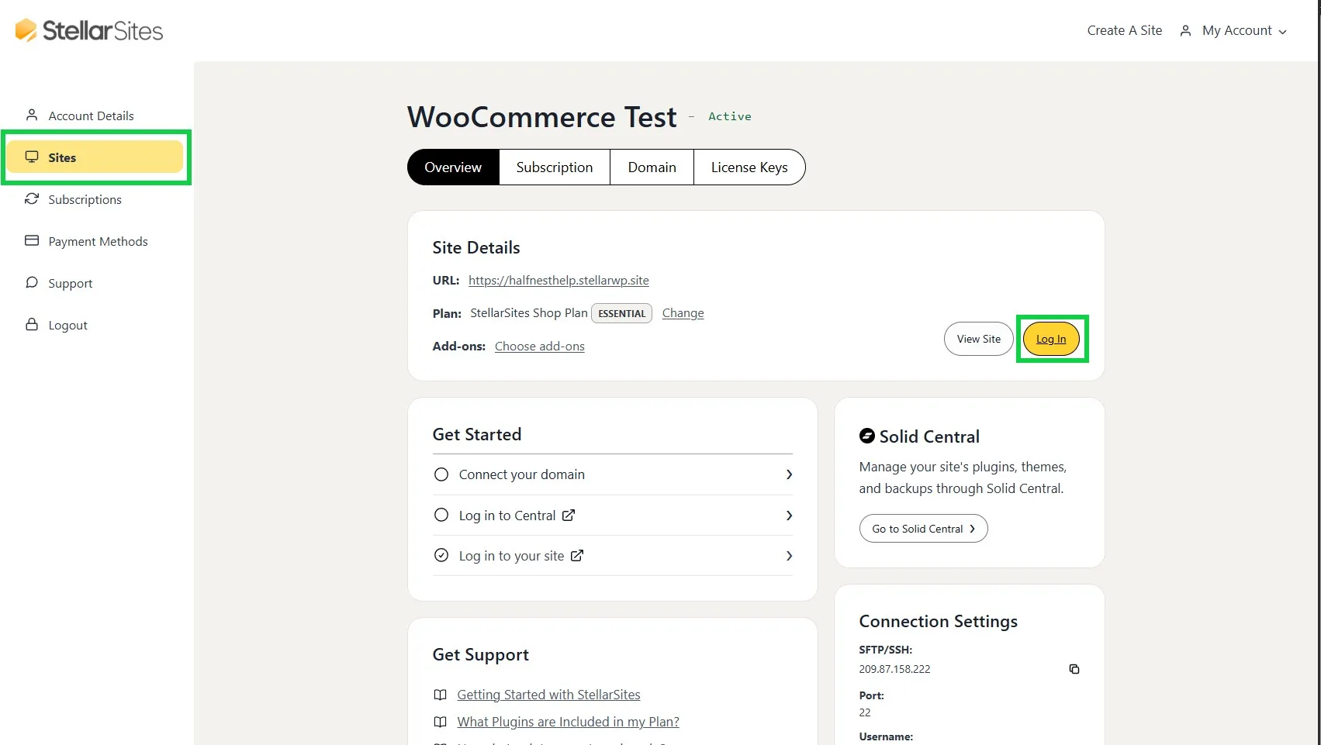The height and width of the screenshot is (745, 1321).
Task: Click the Solid Central logo icon
Action: [x=867, y=436]
